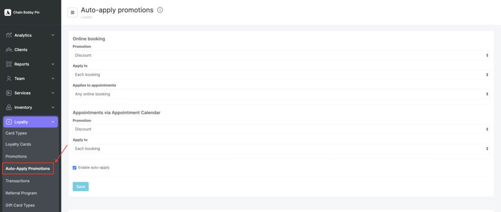Screen dimensions: 501x212
Task: Click the Team person icon
Action: pyautogui.click(x=9, y=79)
